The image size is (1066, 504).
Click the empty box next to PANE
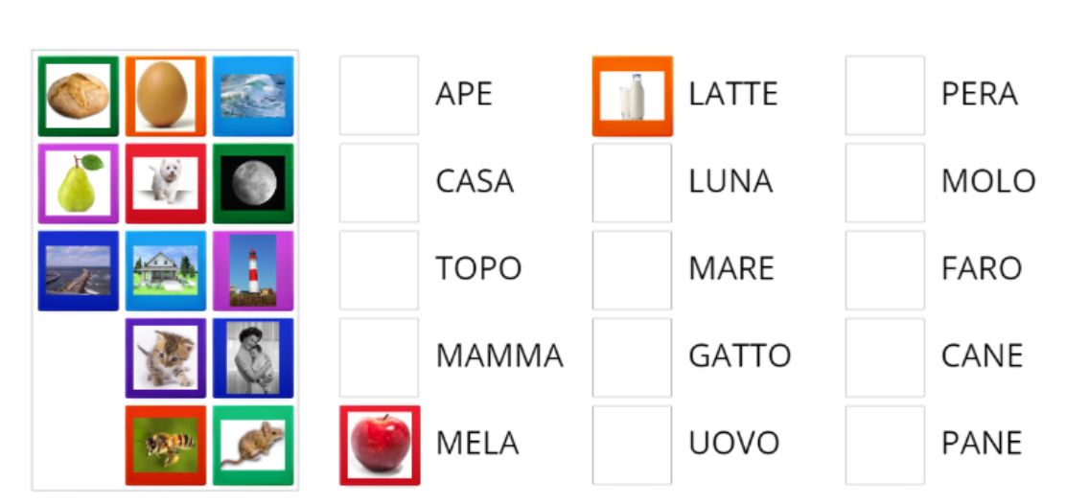pyautogui.click(x=885, y=445)
